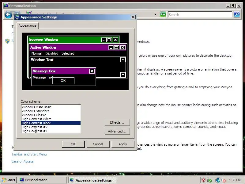The width and height of the screenshot is (245, 184).
Task: Click 'Message Text' in the preview
Action: tap(43, 77)
